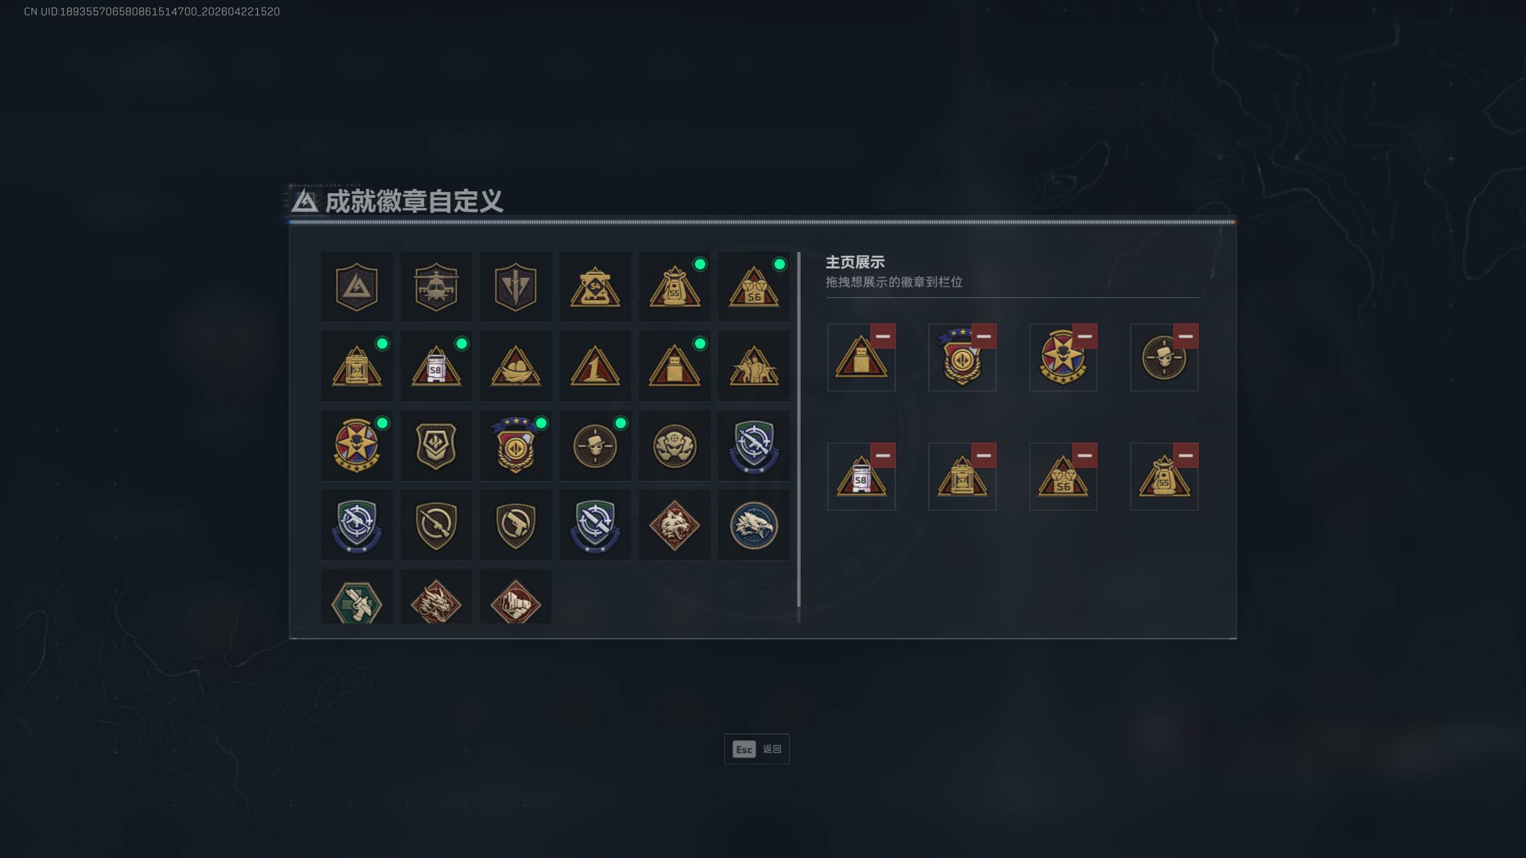
Task: Choose the pistol shield badge
Action: [x=516, y=525]
